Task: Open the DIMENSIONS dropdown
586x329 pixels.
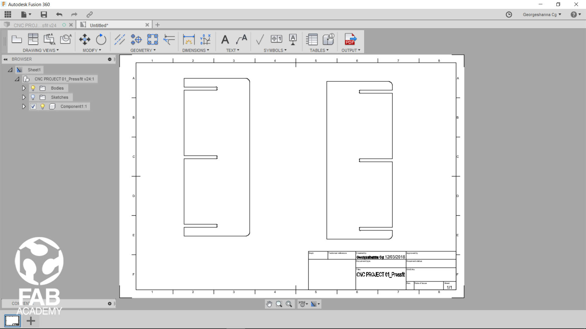Action: point(196,50)
